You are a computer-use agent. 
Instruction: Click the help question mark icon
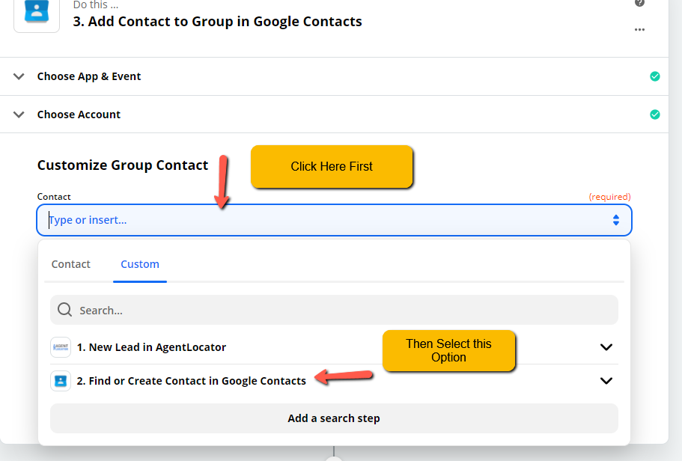click(639, 3)
